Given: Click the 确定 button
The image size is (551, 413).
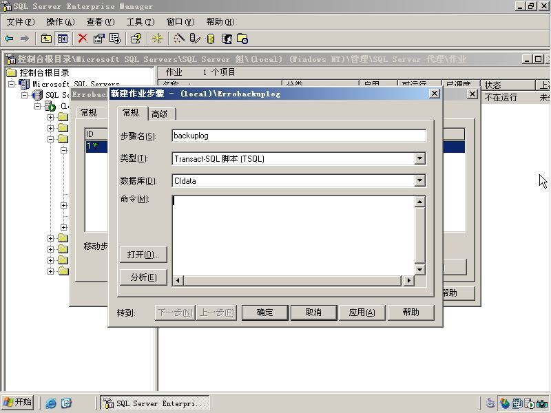Looking at the screenshot, I should [265, 313].
